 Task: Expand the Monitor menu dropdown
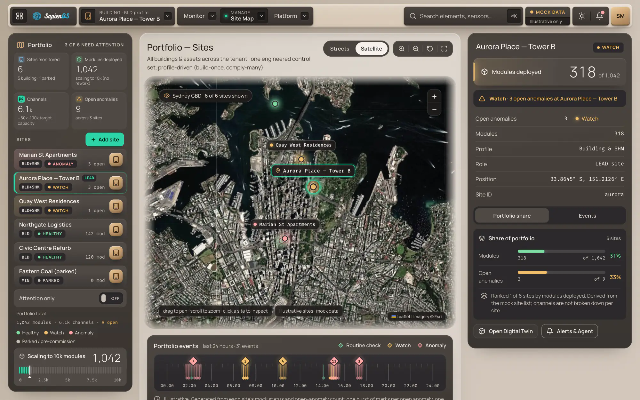(x=212, y=16)
